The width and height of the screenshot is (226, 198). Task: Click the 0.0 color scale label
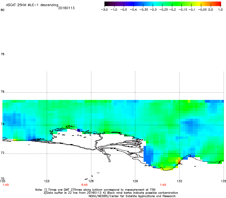(211, 10)
